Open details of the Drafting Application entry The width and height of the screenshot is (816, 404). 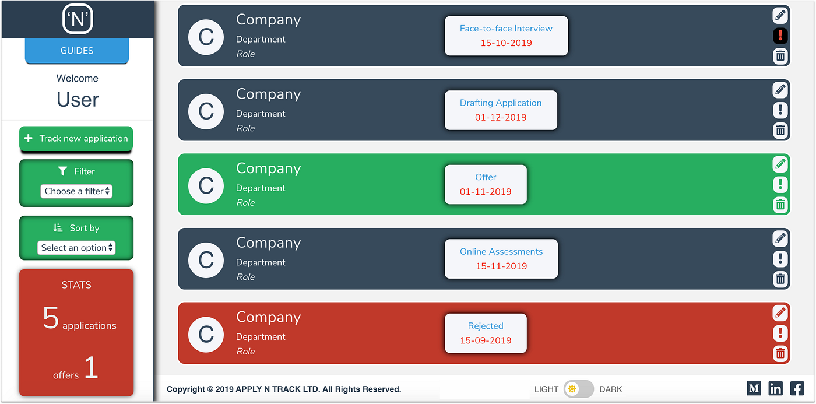[x=780, y=110]
